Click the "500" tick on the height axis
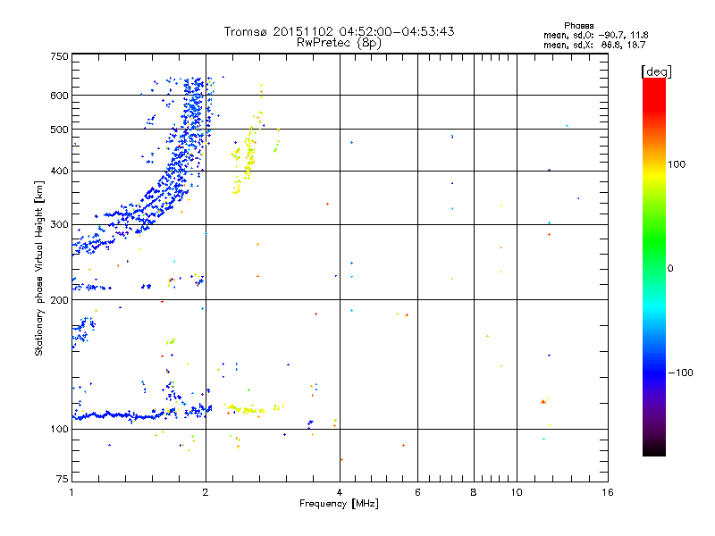 click(x=59, y=130)
